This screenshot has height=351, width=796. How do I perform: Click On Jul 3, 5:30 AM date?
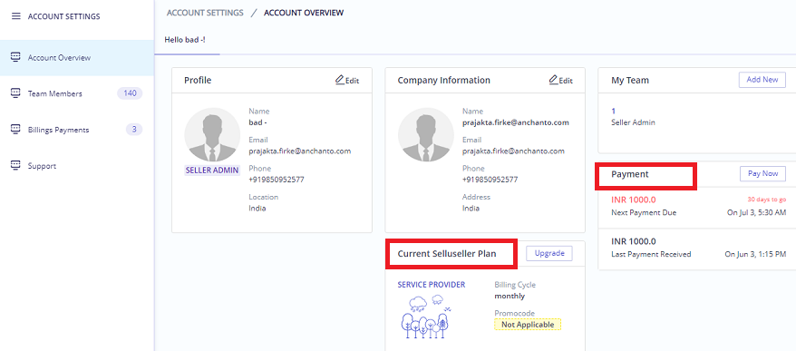coord(756,213)
